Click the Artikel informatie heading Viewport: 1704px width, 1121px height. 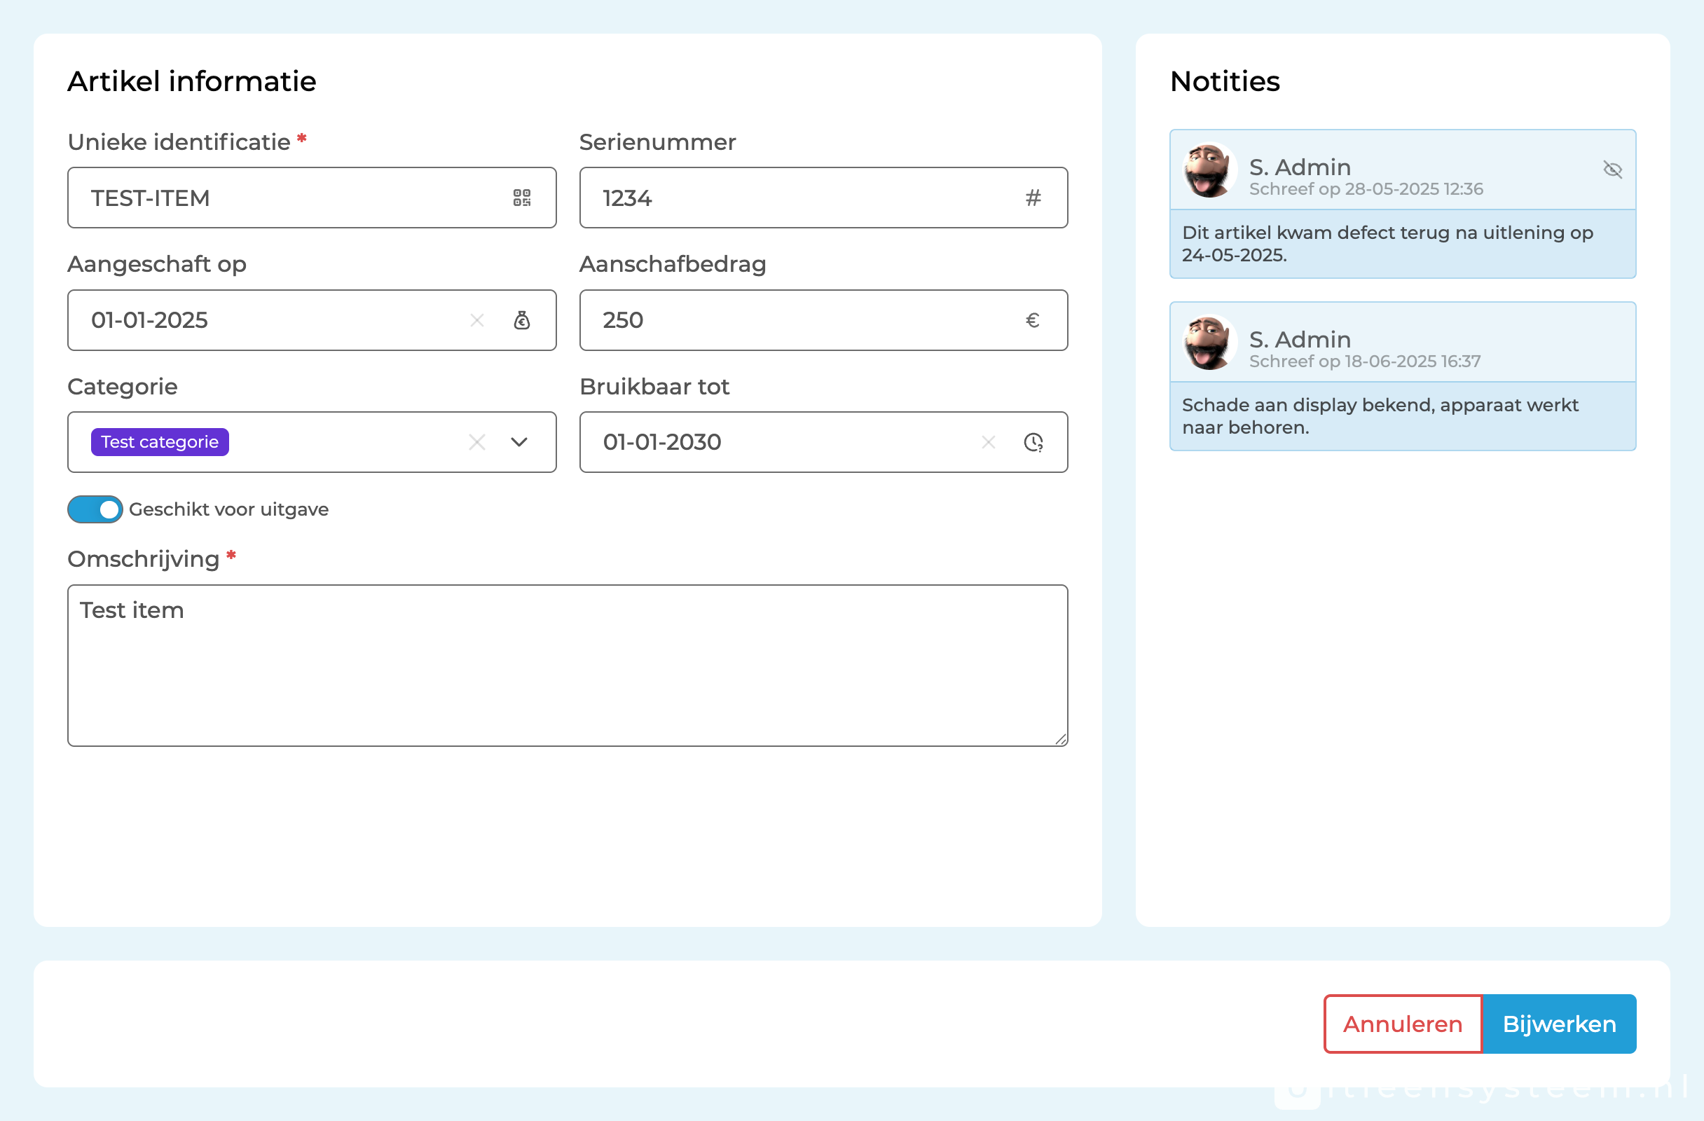tap(192, 81)
